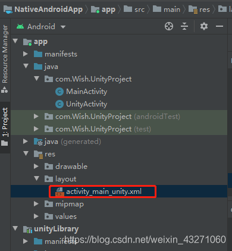232x251 pixels.
Task: Select the activity_main_unity.xml file name
Action: click(104, 192)
